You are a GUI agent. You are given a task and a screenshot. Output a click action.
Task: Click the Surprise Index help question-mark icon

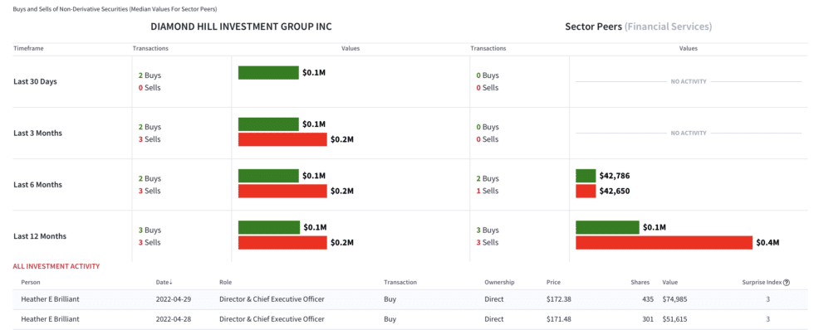click(x=787, y=283)
